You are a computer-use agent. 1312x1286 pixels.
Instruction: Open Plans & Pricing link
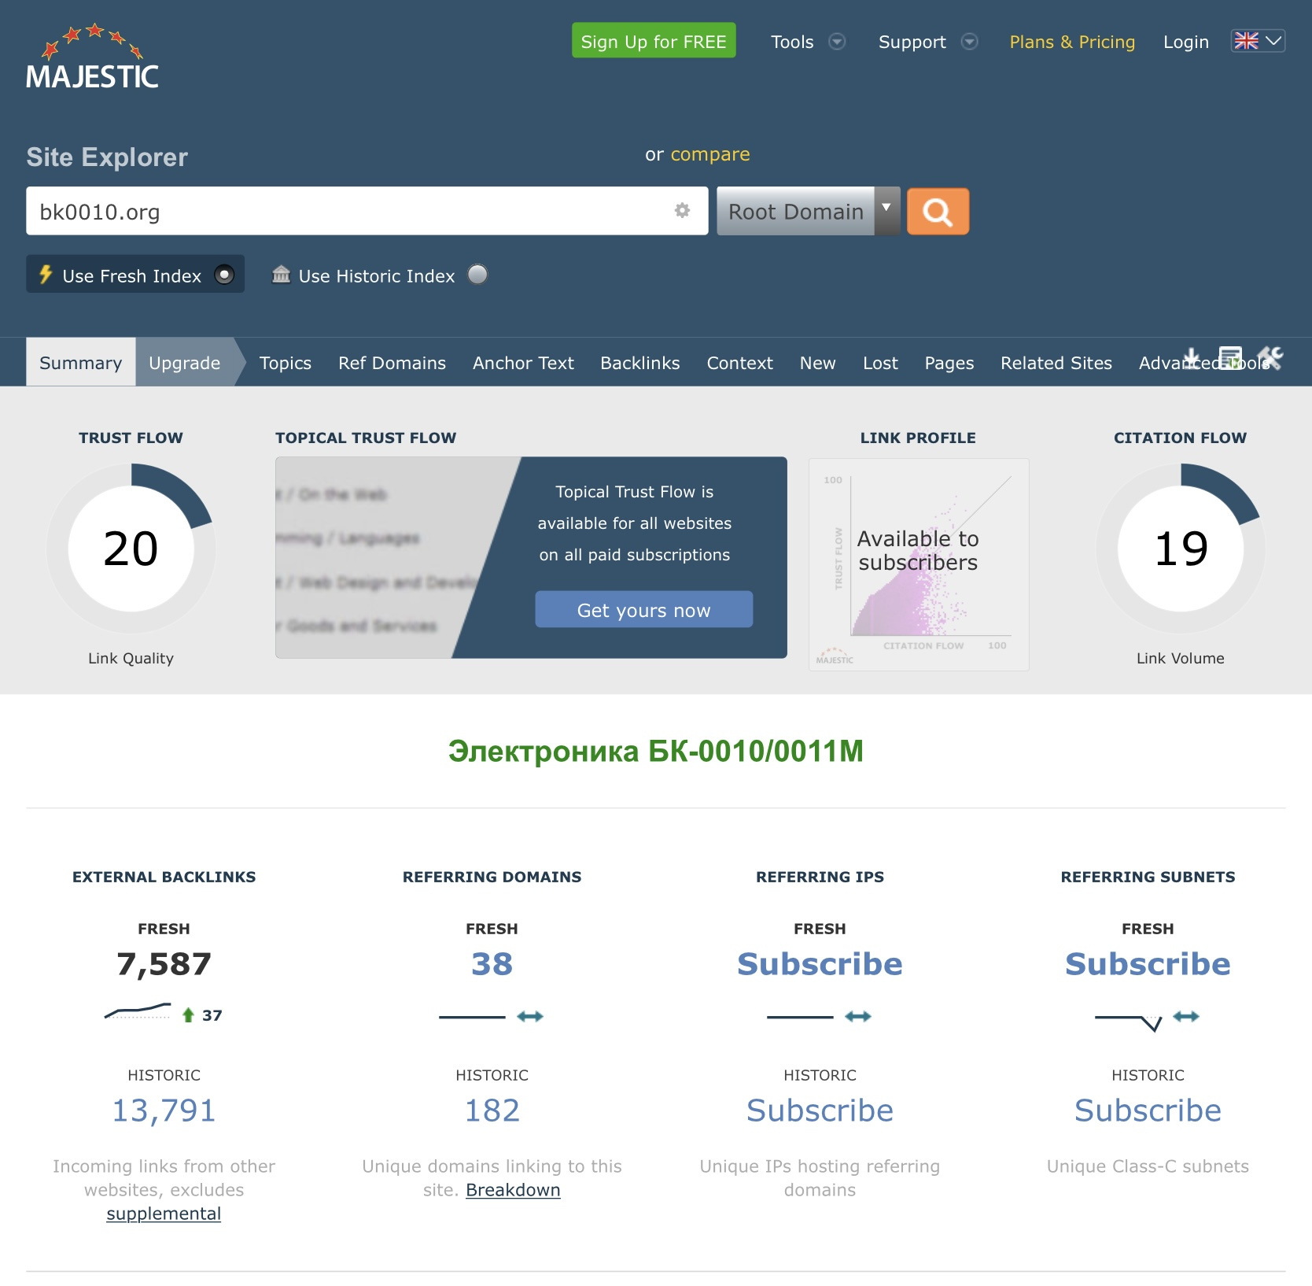click(1072, 42)
